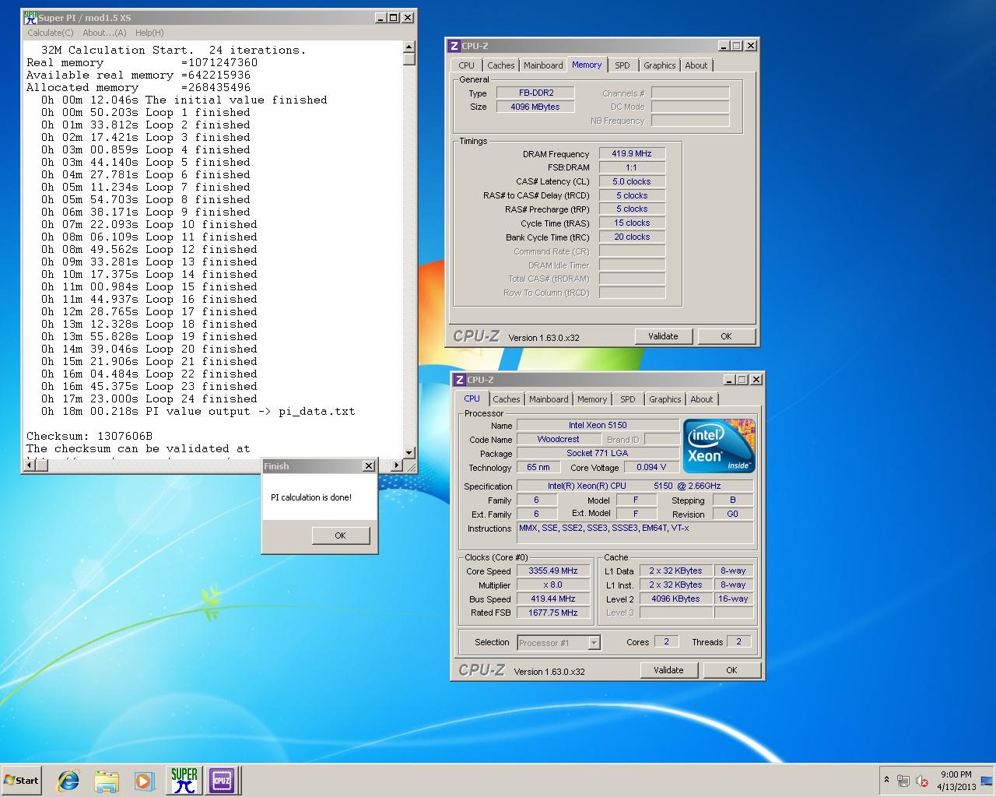This screenshot has width=996, height=797.
Task: Click Super PI title bar app icon
Action: coord(30,17)
